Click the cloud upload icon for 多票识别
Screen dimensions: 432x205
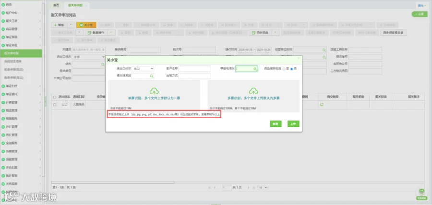pos(253,91)
